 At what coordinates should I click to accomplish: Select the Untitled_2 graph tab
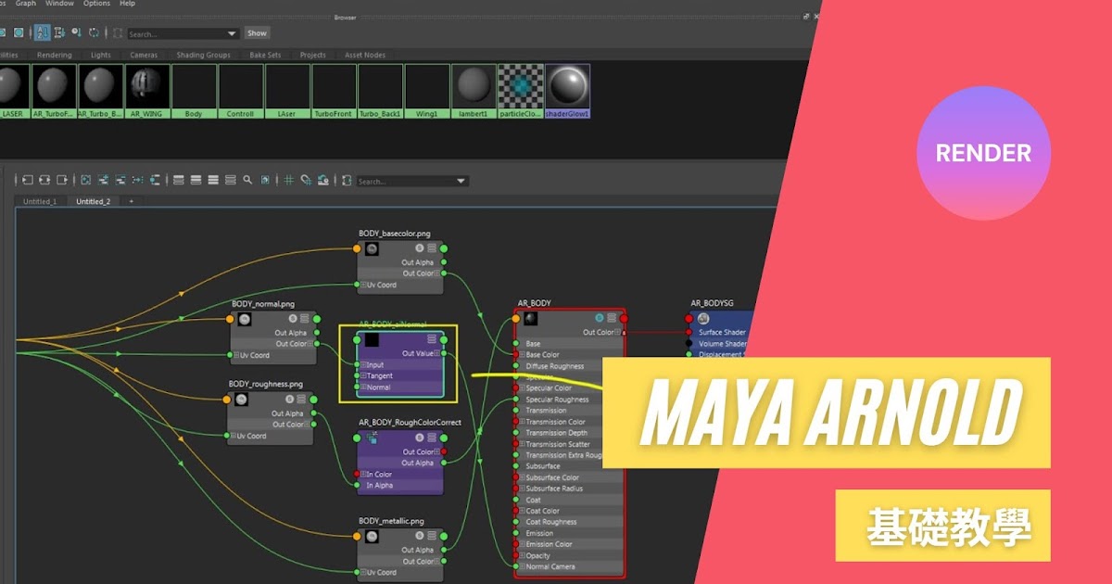click(93, 201)
